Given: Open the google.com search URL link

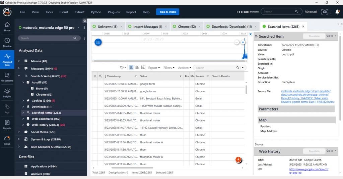Looking at the screenshot, I should (x=308, y=171).
